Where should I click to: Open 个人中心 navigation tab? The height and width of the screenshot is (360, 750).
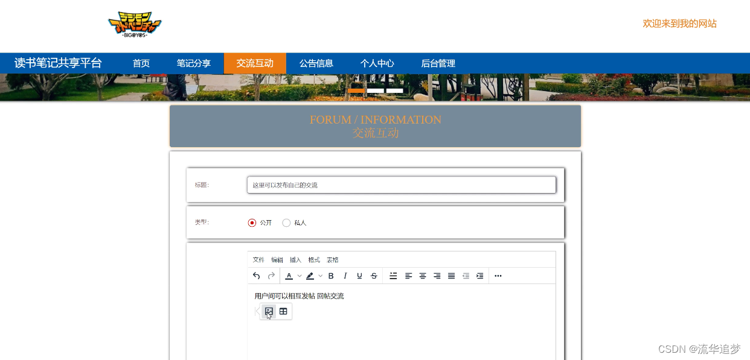click(377, 63)
